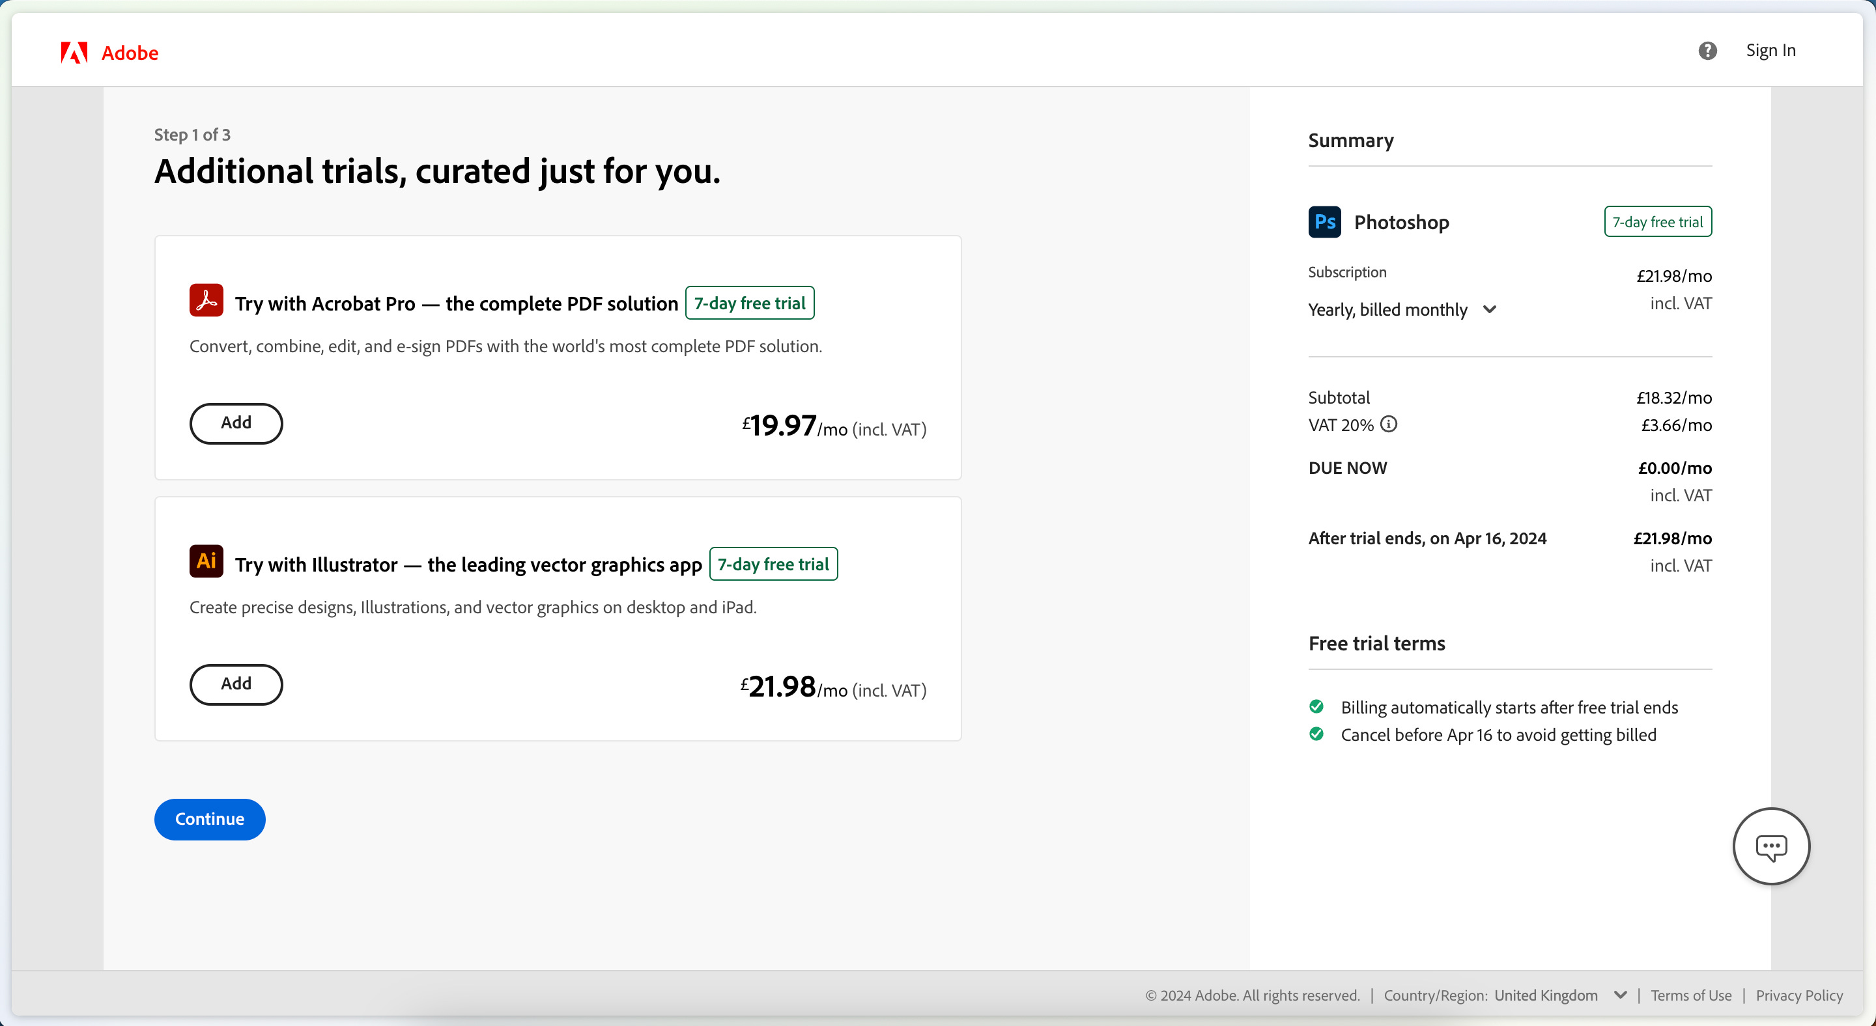The width and height of the screenshot is (1876, 1026).
Task: Click the Step 1 of 3 label
Action: point(192,135)
